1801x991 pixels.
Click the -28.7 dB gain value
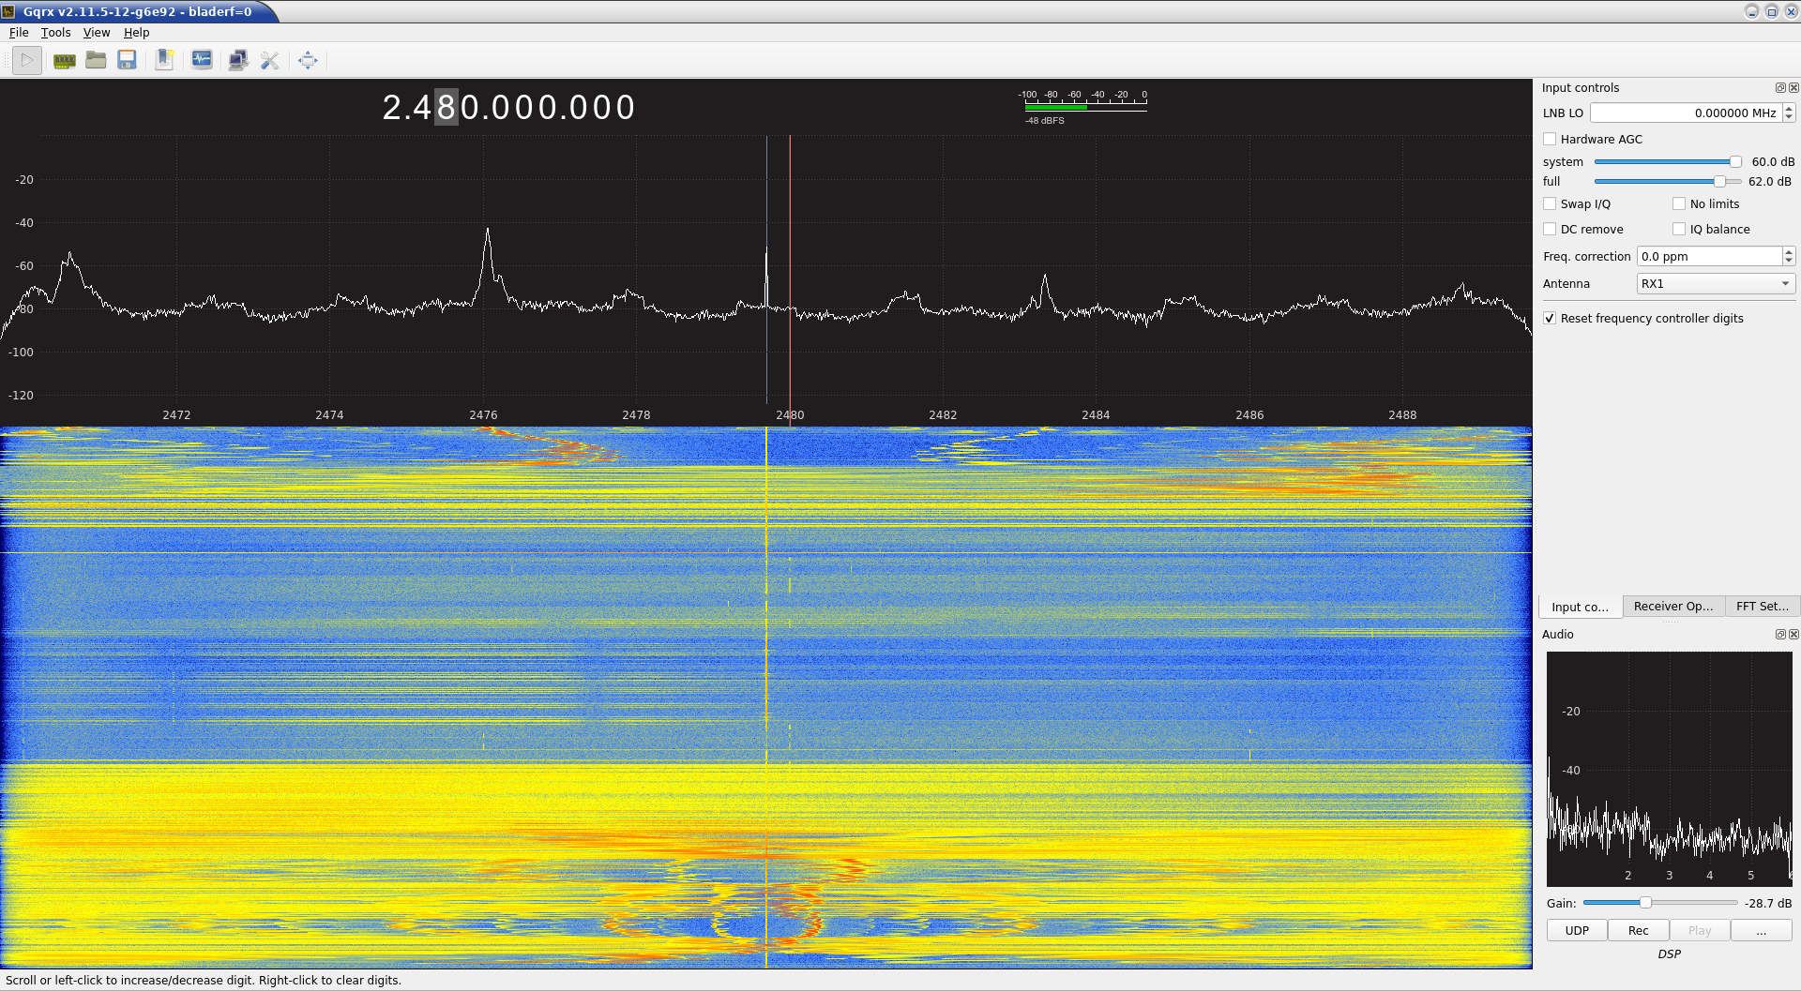point(1768,903)
